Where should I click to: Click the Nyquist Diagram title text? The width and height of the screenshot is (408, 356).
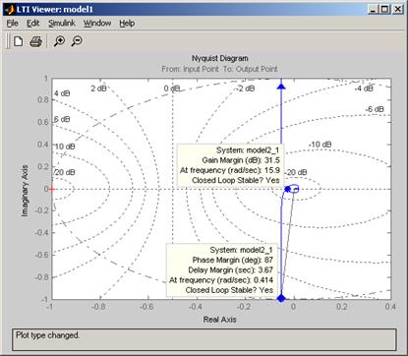[x=220, y=58]
